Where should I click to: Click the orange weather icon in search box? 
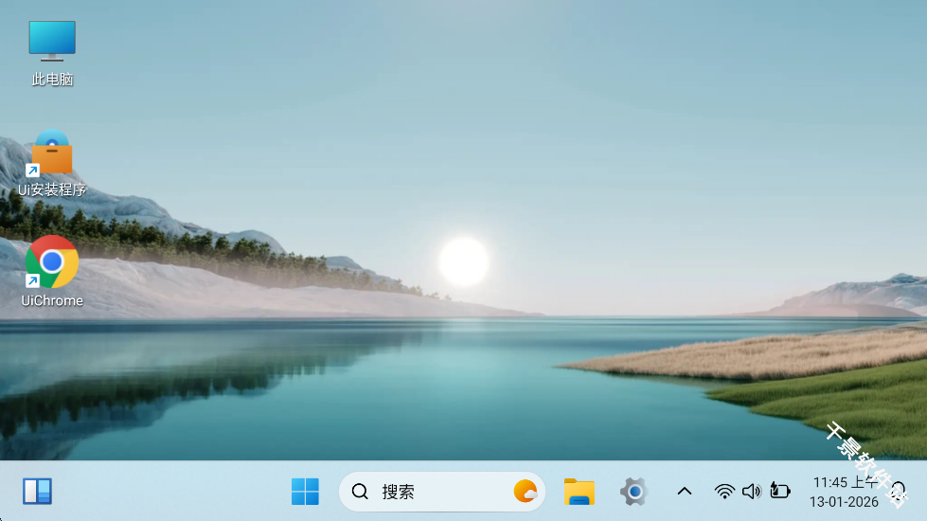click(525, 492)
